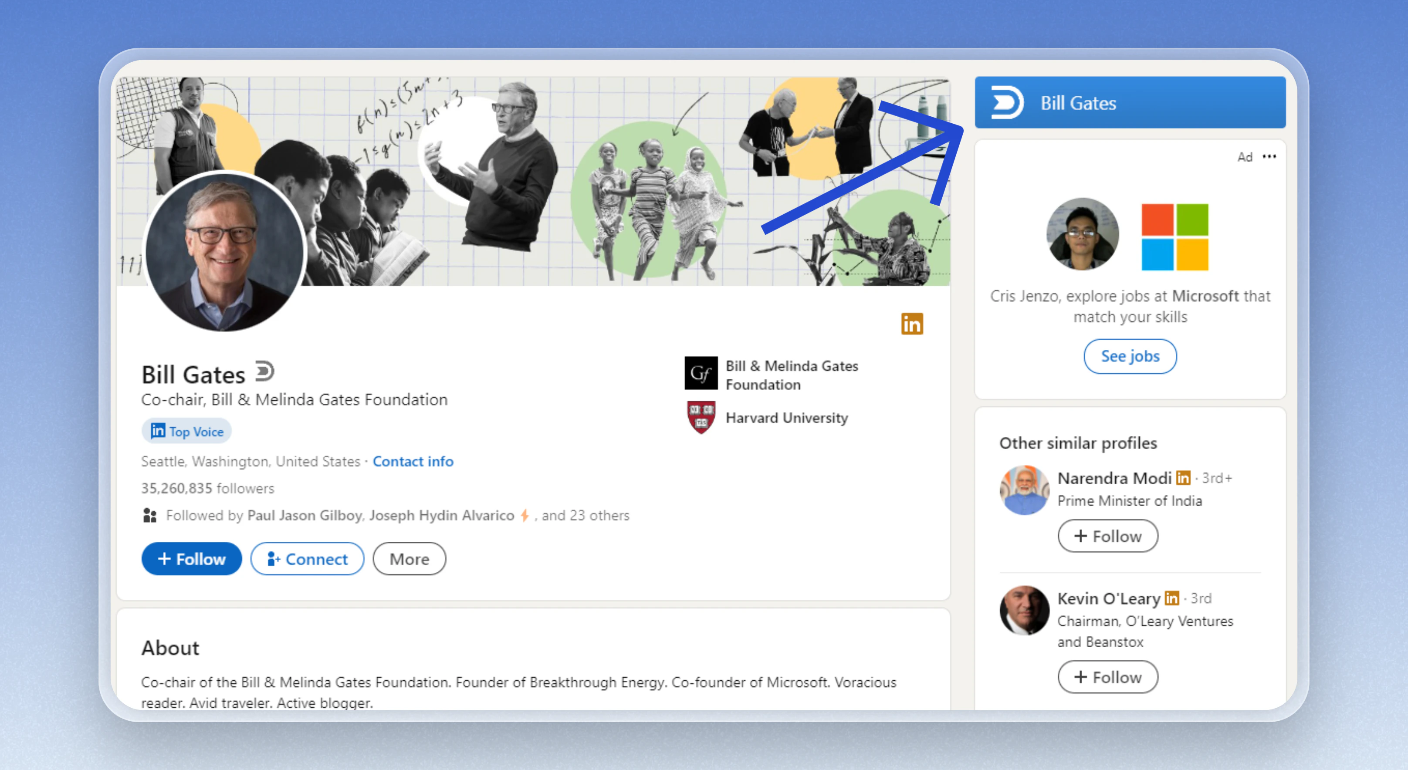The height and width of the screenshot is (770, 1408).
Task: Click the Harvard University crest icon
Action: (x=701, y=418)
